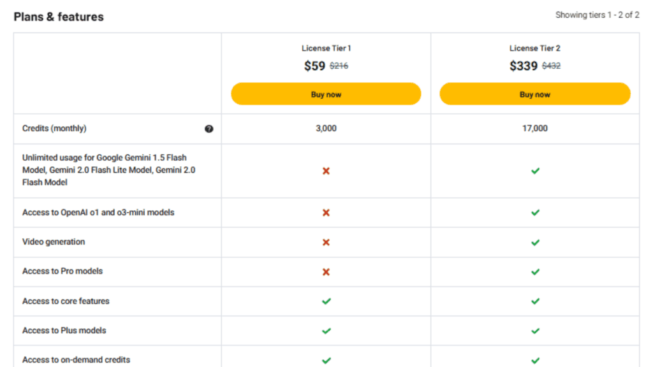Click Tier 2 checkmark for core features
653x367 pixels.
click(535, 301)
